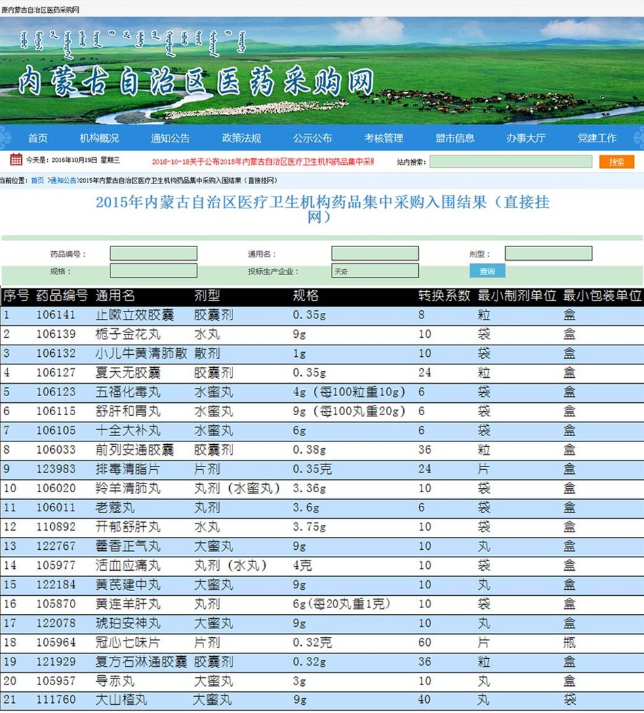The image size is (644, 713).
Task: Click the red calendar icon beside today's date
Action: tap(16, 160)
